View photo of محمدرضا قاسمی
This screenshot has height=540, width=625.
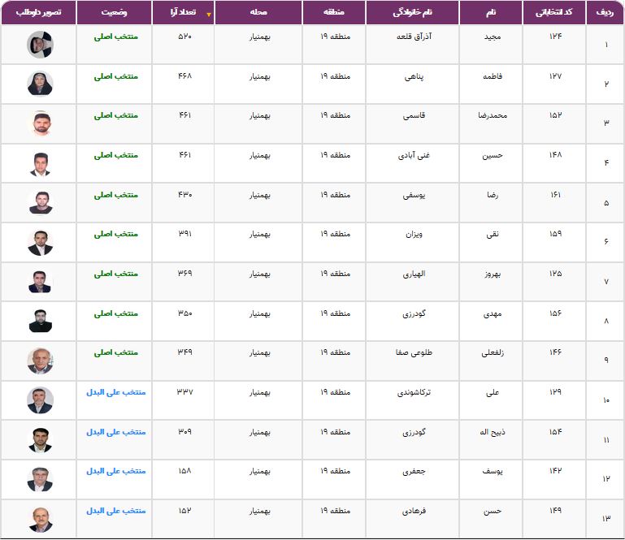point(40,123)
